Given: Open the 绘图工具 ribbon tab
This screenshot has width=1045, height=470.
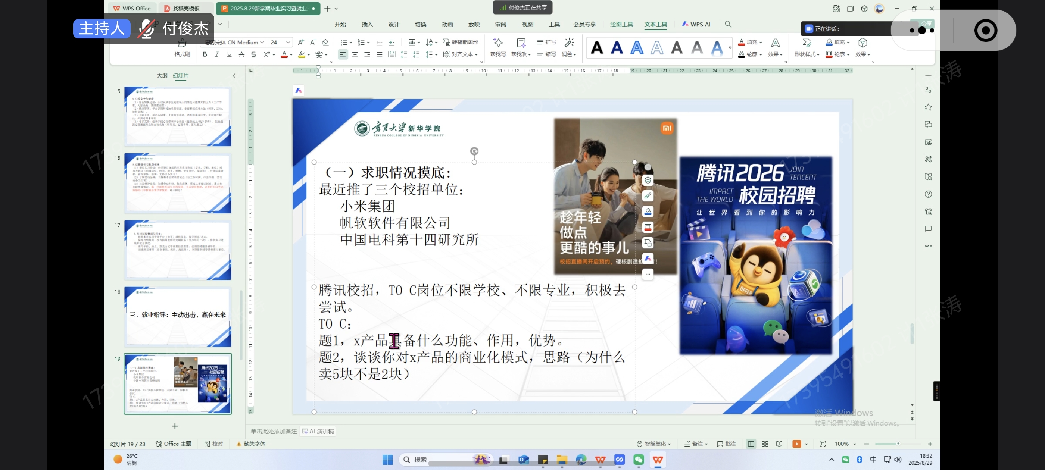Looking at the screenshot, I should (x=621, y=24).
